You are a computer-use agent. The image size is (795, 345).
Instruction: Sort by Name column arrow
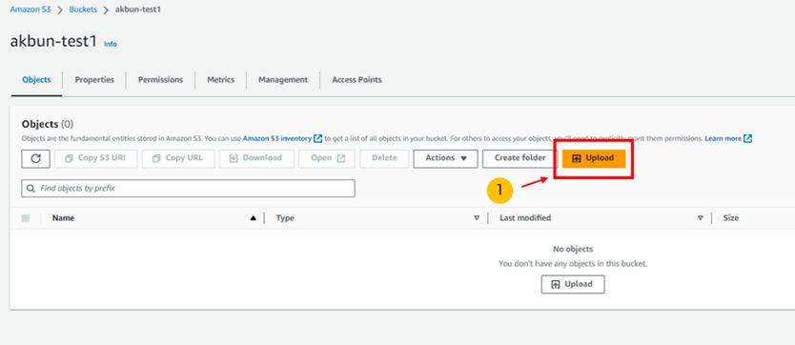(x=253, y=218)
